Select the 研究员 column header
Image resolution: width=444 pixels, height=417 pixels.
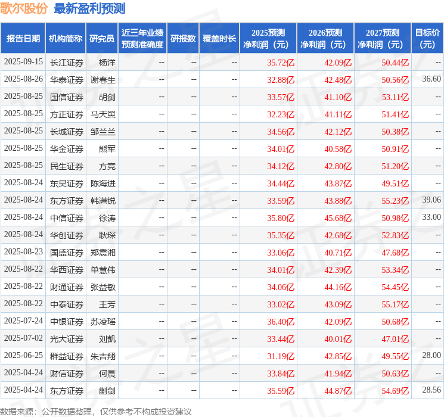pyautogui.click(x=102, y=38)
